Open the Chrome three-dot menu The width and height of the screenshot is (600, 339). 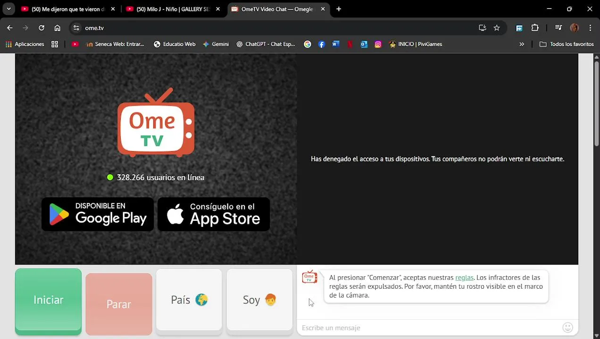coord(590,28)
